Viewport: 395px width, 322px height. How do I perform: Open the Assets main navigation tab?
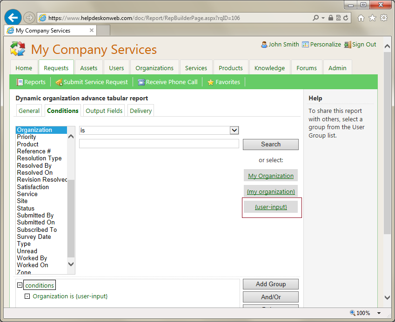tap(88, 68)
